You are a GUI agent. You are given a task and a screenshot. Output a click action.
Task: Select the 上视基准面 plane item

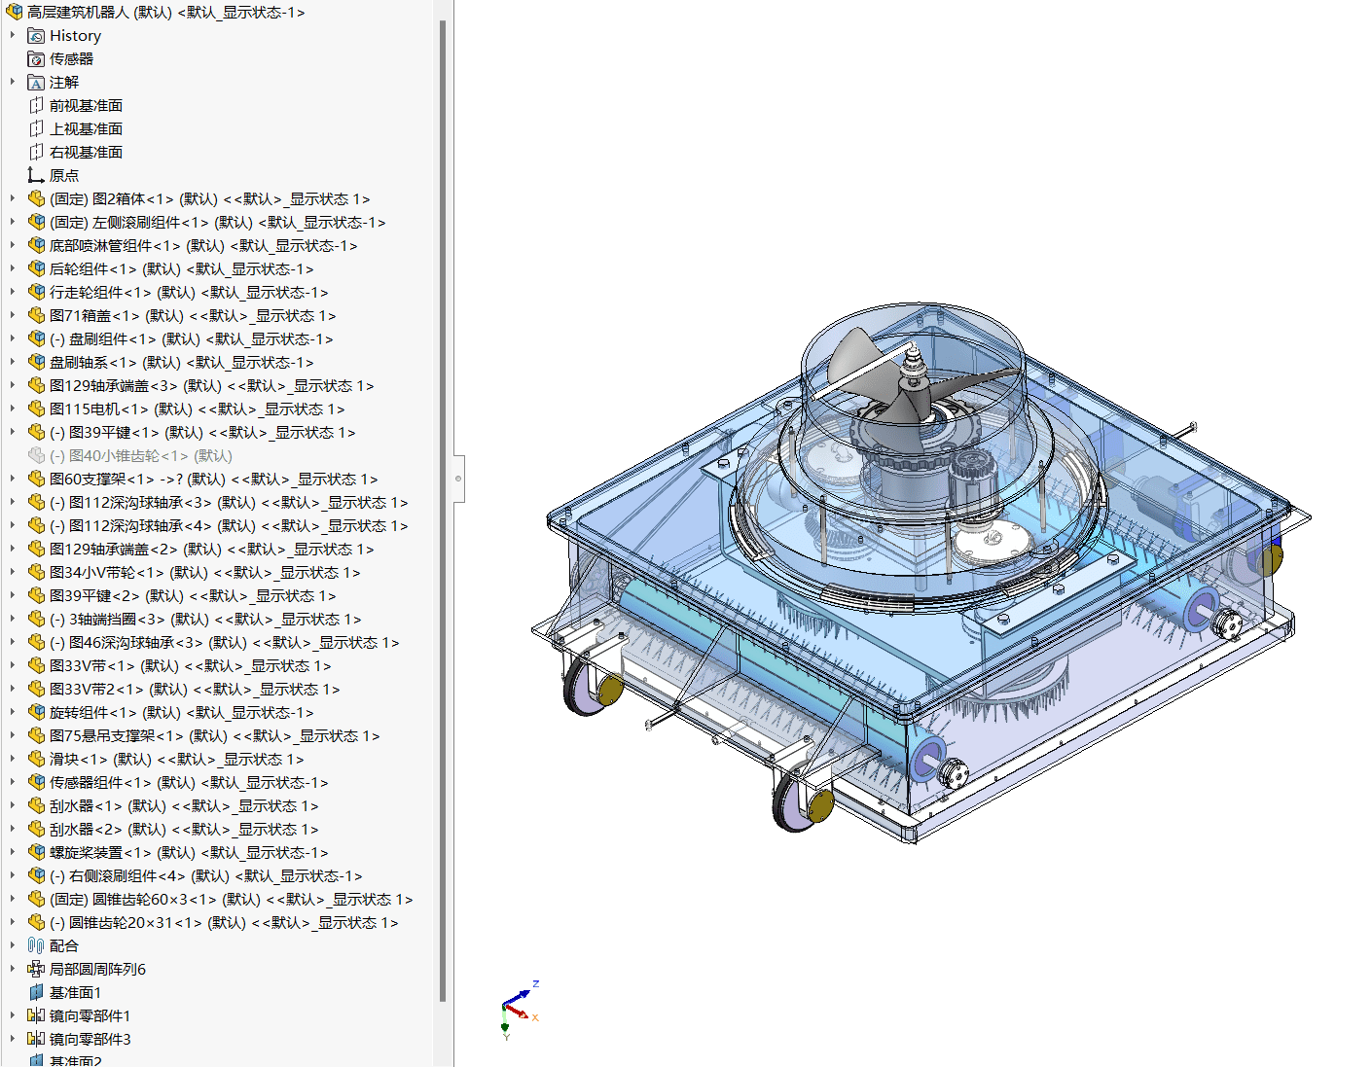pos(86,129)
